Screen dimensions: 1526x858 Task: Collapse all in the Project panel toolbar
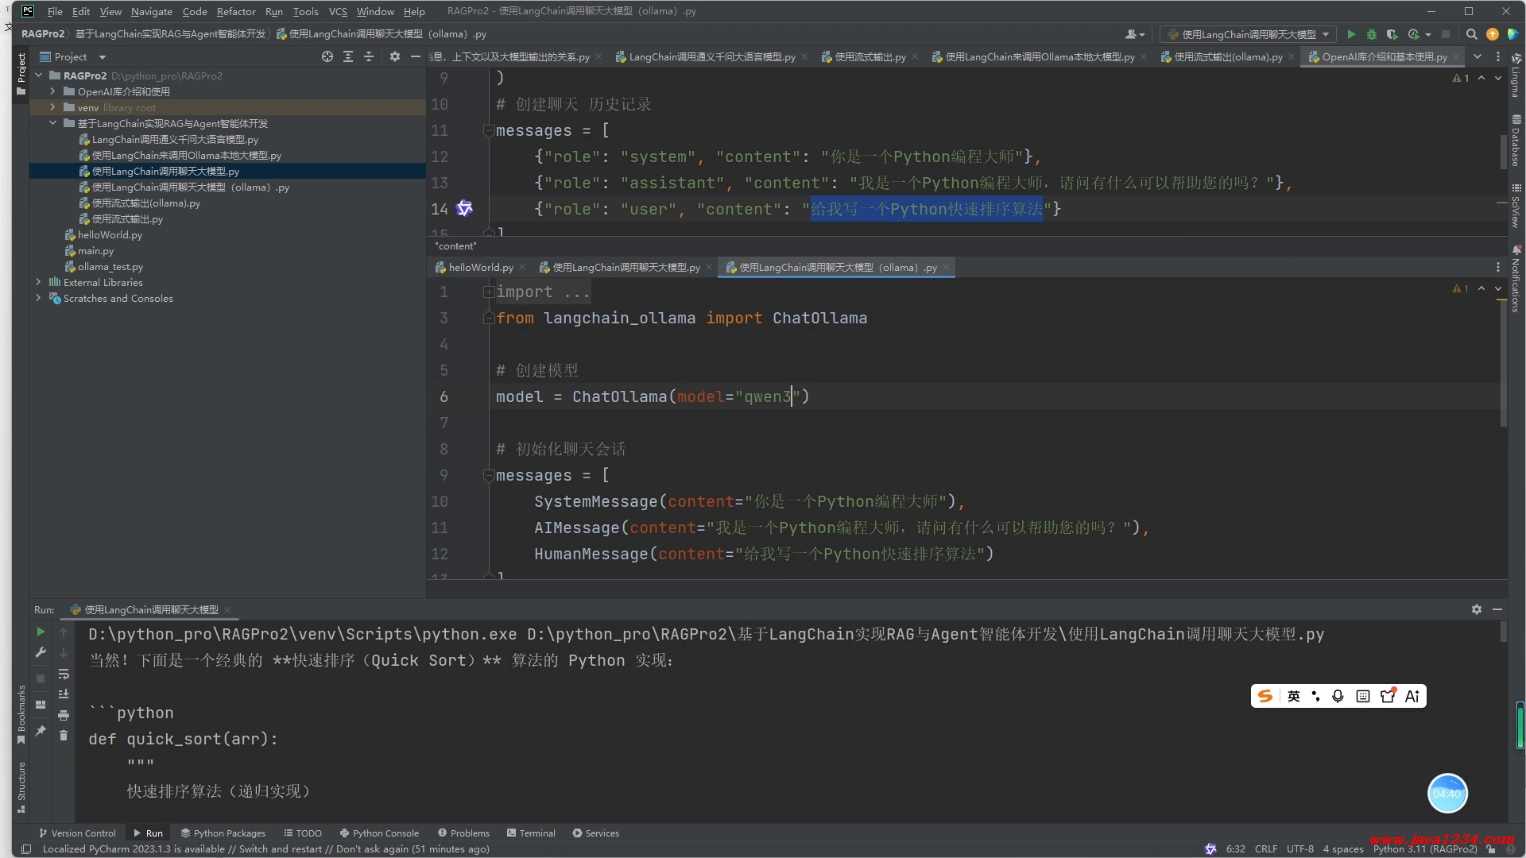pos(368,56)
